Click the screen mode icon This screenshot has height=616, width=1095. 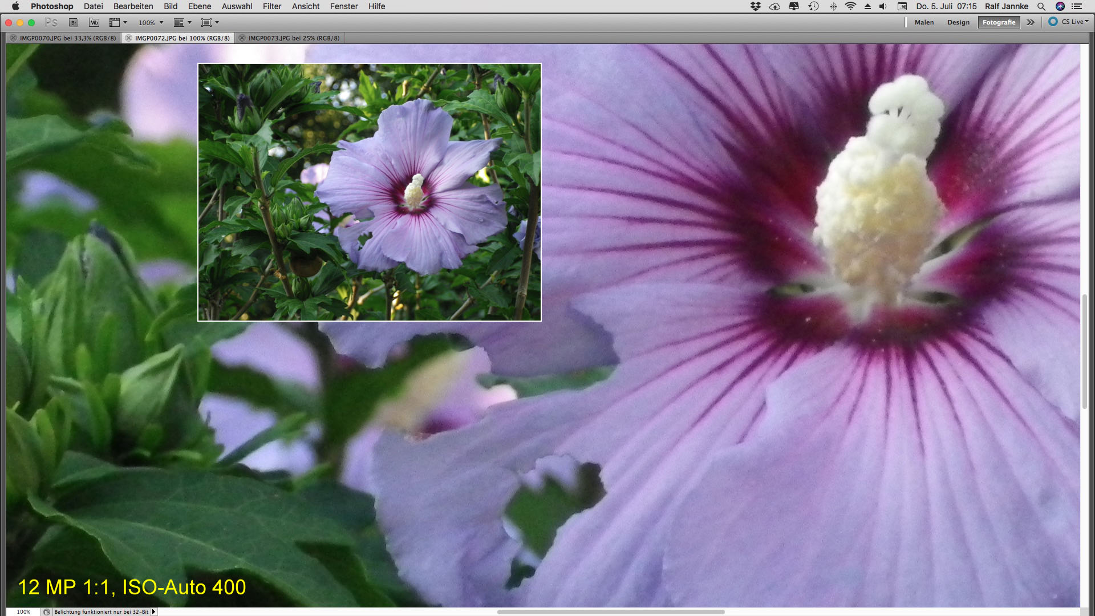[x=206, y=22]
